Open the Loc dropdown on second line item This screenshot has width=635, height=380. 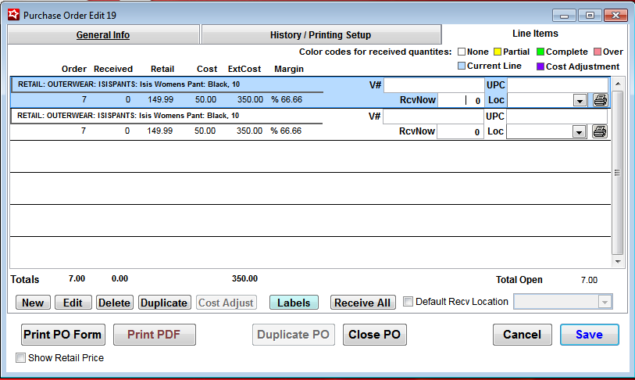pyautogui.click(x=580, y=132)
